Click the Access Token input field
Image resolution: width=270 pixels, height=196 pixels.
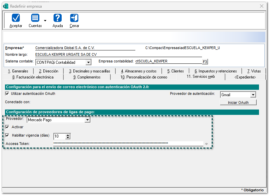click(x=128, y=144)
